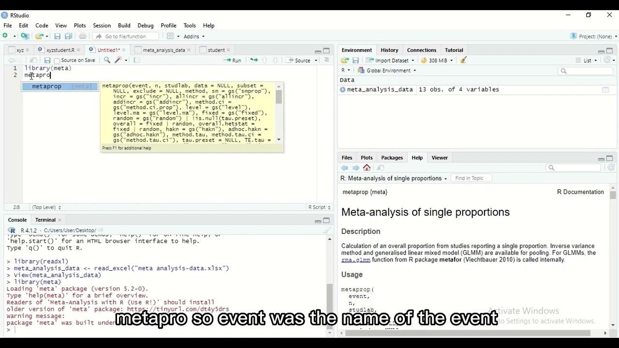Select metaprop autocomplete suggestion

tap(60, 87)
